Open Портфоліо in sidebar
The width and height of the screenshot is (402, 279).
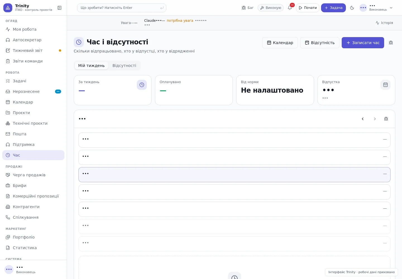[x=33, y=237]
